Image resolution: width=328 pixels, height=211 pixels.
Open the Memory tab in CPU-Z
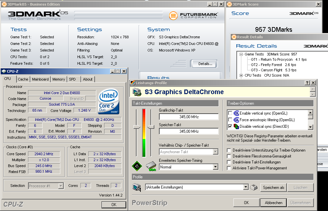(x=59, y=79)
